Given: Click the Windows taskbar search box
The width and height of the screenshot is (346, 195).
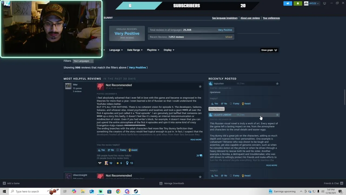Looking at the screenshot, I should (x=35, y=191).
